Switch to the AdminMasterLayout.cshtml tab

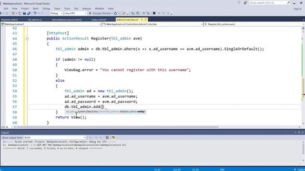click(x=67, y=19)
